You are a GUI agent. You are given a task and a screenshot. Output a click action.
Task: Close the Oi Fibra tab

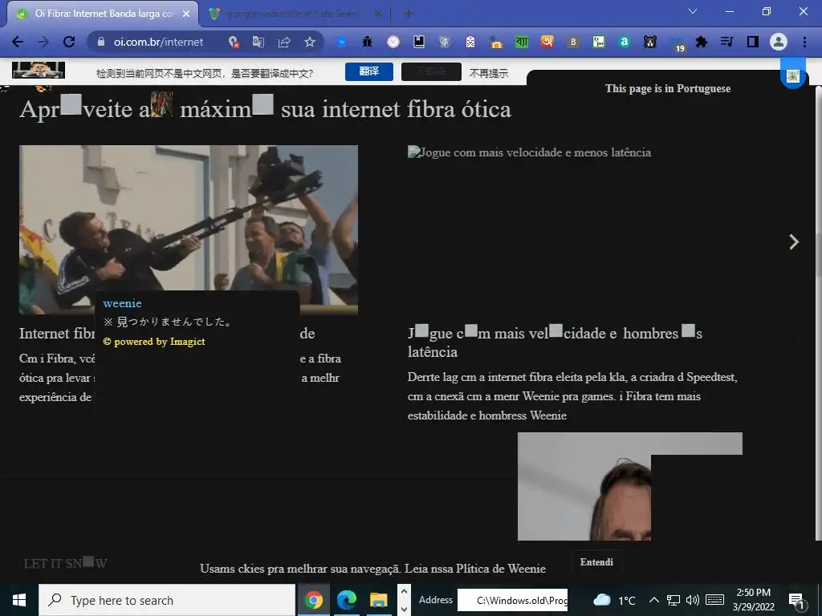pyautogui.click(x=186, y=14)
